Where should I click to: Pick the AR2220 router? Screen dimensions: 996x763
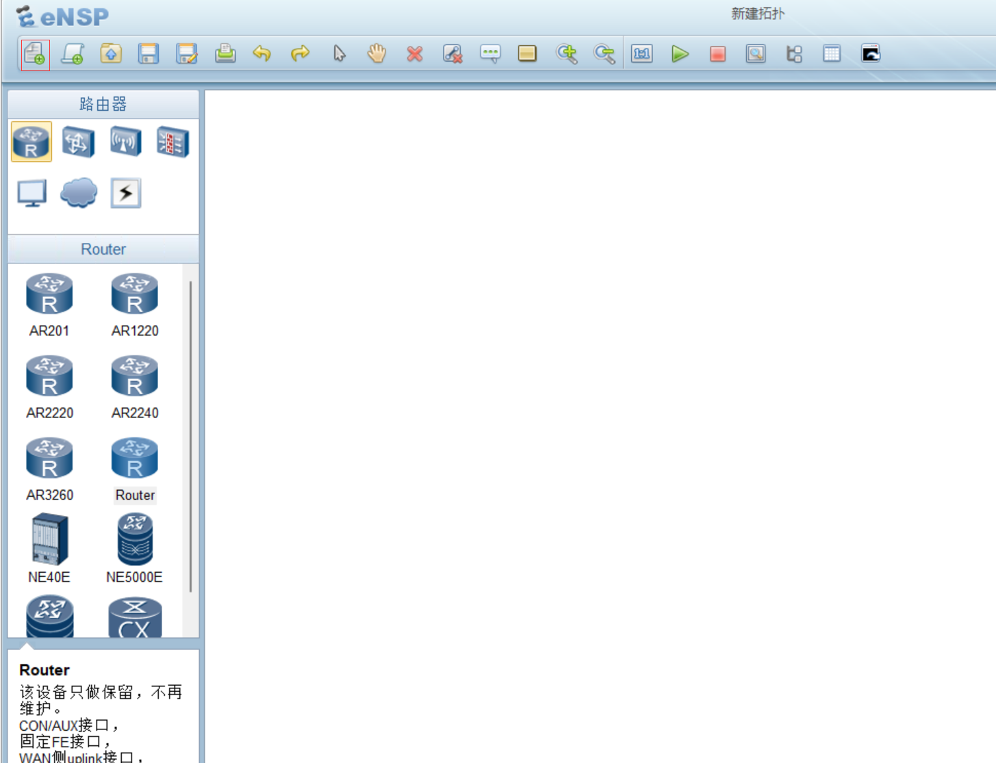coord(49,387)
